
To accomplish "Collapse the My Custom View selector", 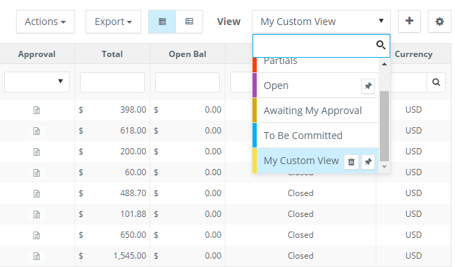I will pyautogui.click(x=321, y=22).
